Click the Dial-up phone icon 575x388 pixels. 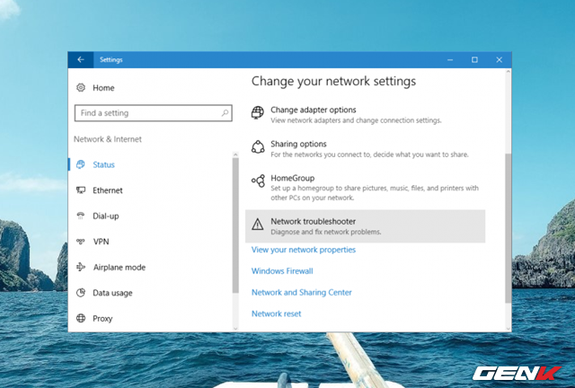tap(81, 216)
